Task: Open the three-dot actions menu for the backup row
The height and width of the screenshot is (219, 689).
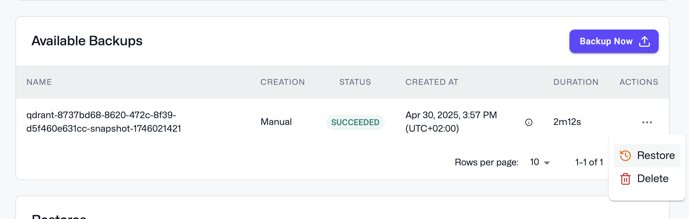Action: tap(647, 122)
